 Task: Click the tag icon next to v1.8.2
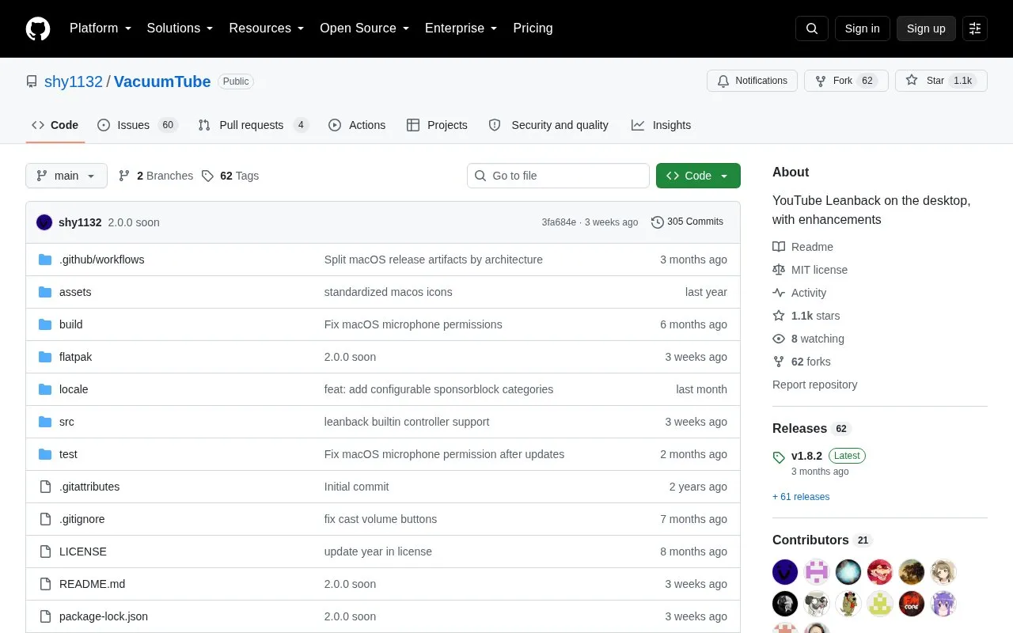pos(779,457)
